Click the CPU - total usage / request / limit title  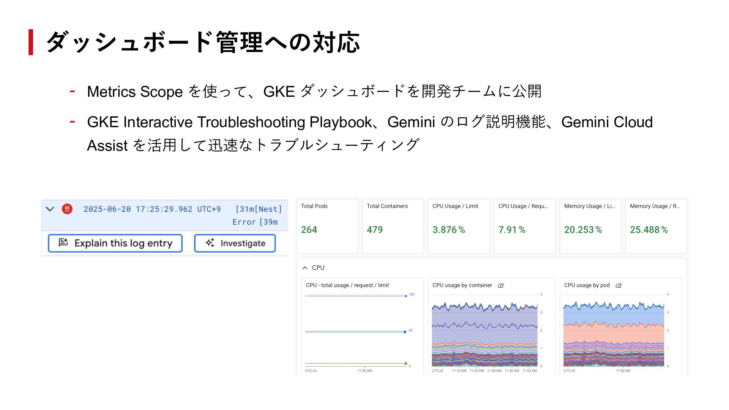(x=347, y=285)
